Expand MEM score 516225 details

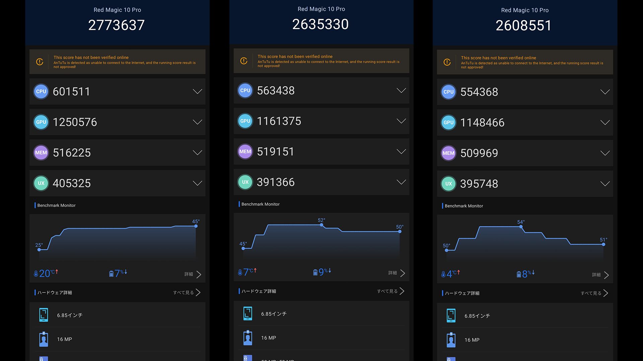coord(198,153)
